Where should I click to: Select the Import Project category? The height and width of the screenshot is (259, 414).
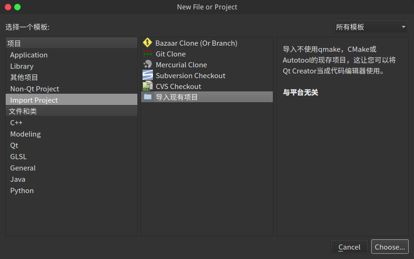(x=72, y=100)
